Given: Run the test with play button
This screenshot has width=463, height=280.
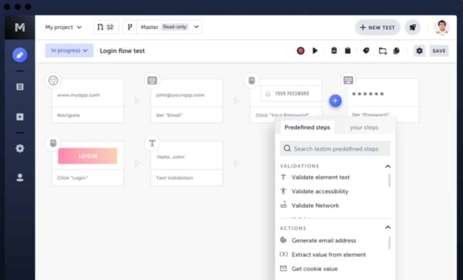Looking at the screenshot, I should point(315,51).
